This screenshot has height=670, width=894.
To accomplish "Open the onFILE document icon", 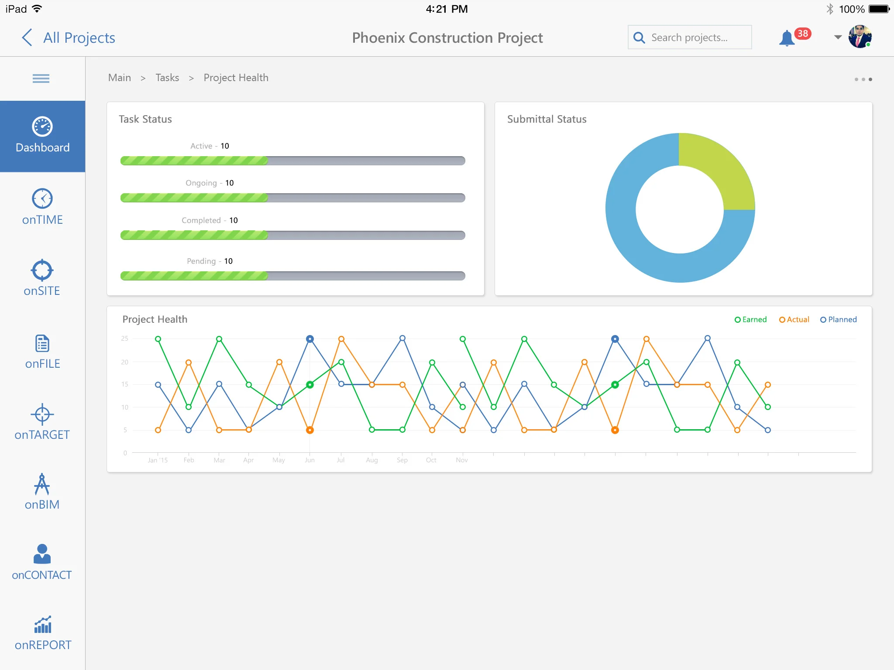I will (42, 344).
